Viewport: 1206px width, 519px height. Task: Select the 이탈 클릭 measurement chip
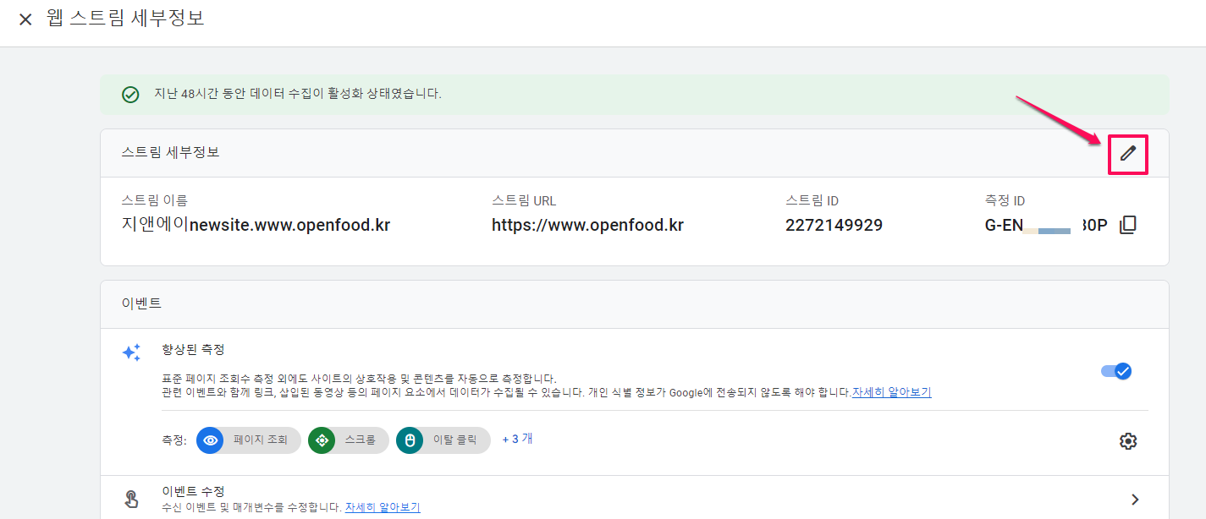coord(443,440)
